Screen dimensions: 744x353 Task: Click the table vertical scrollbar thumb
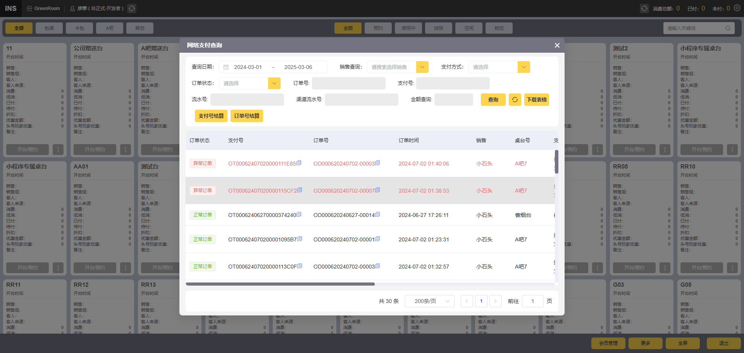556,162
